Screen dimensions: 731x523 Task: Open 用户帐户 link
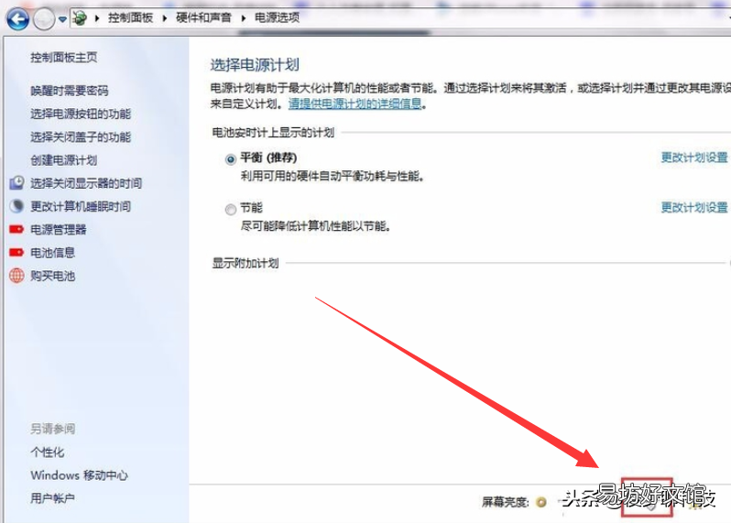(53, 498)
